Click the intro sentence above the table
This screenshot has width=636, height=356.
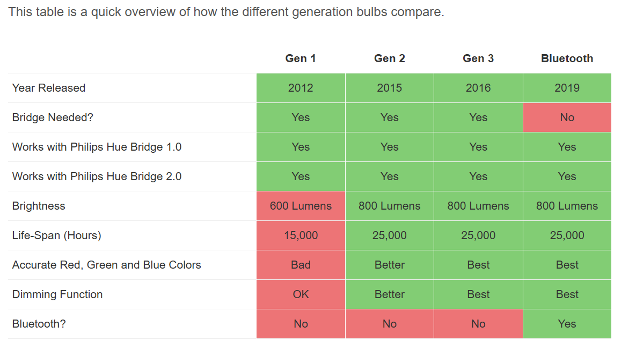coord(226,12)
